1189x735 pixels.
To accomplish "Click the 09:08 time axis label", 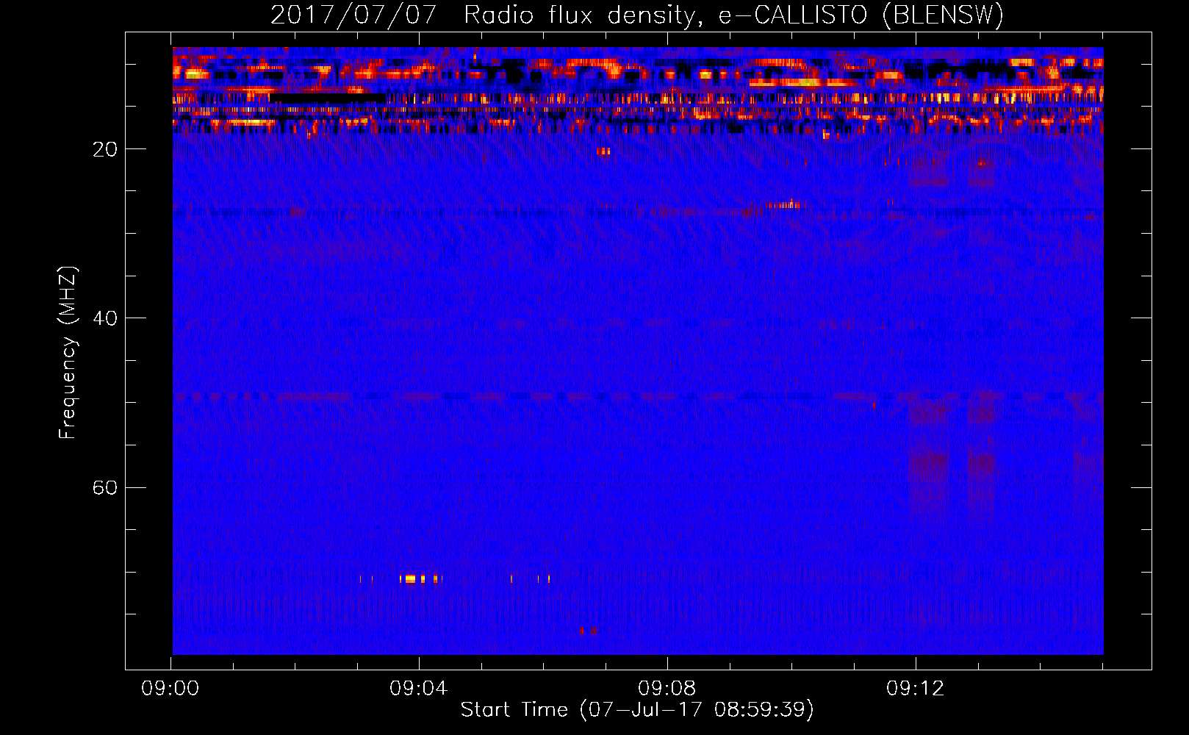I will click(667, 688).
